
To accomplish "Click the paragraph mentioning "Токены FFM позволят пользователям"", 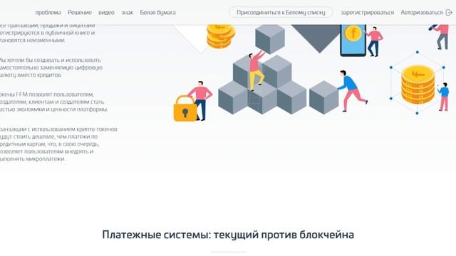I will (x=54, y=102).
